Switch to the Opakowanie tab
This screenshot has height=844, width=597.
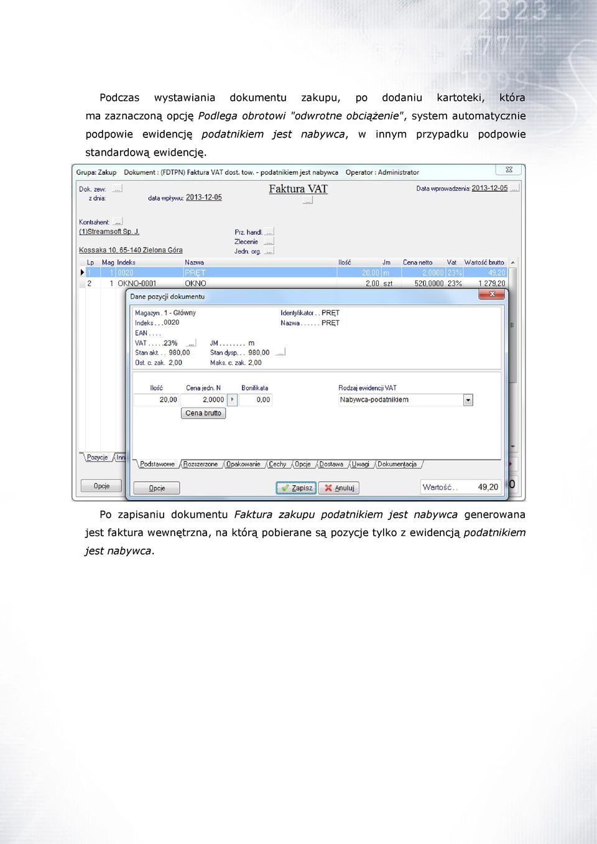pos(243,464)
